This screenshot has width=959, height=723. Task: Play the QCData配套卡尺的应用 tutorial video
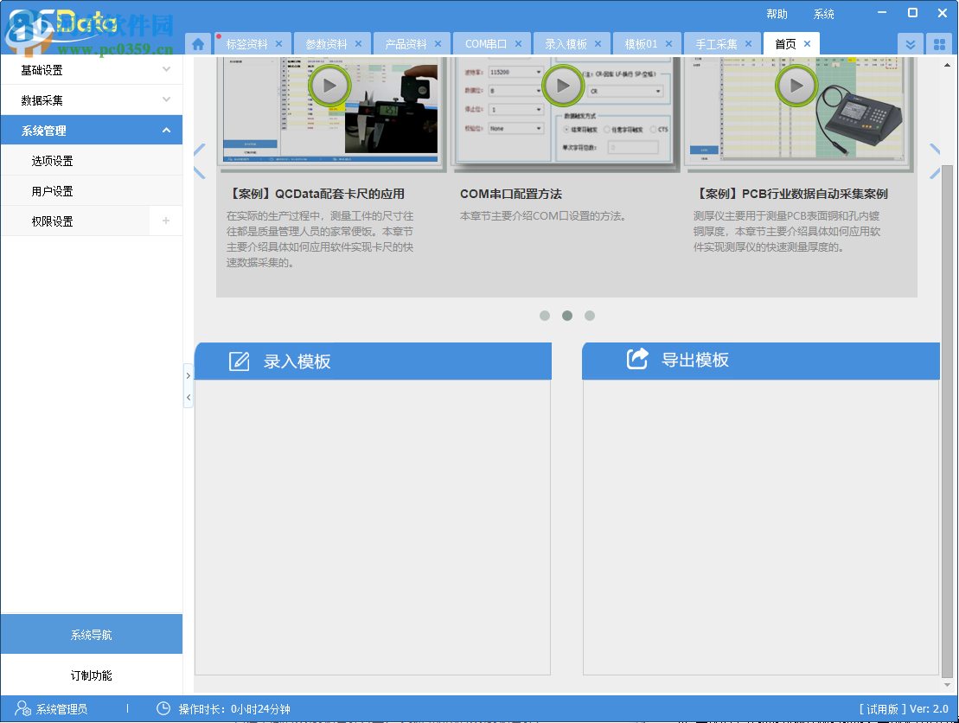point(329,86)
